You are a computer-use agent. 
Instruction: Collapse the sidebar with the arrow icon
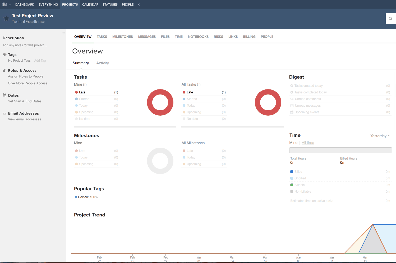(64, 33)
